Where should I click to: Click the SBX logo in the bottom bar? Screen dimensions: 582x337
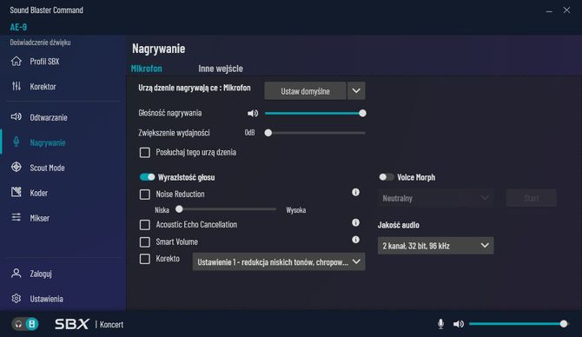click(72, 324)
